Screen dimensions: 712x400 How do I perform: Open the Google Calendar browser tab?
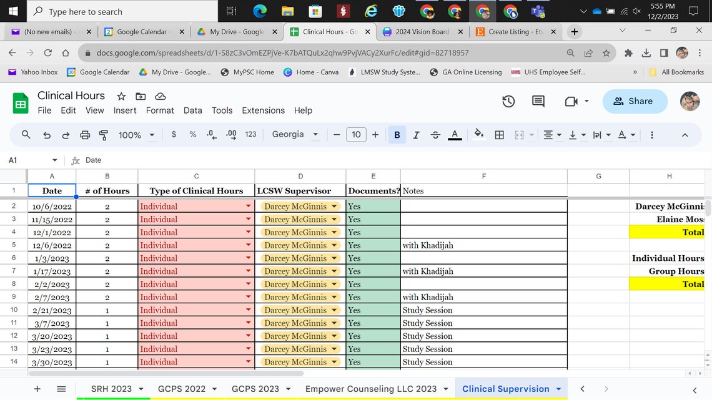pos(144,30)
